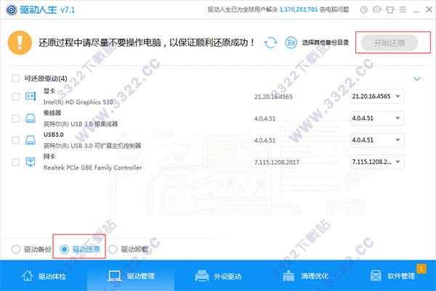This screenshot has height=291, width=436.
Task: Click the 1,178,252,701 counter text
Action: pyautogui.click(x=299, y=9)
